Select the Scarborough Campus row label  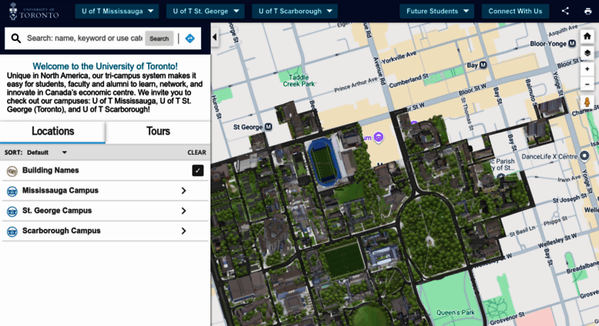pyautogui.click(x=61, y=230)
